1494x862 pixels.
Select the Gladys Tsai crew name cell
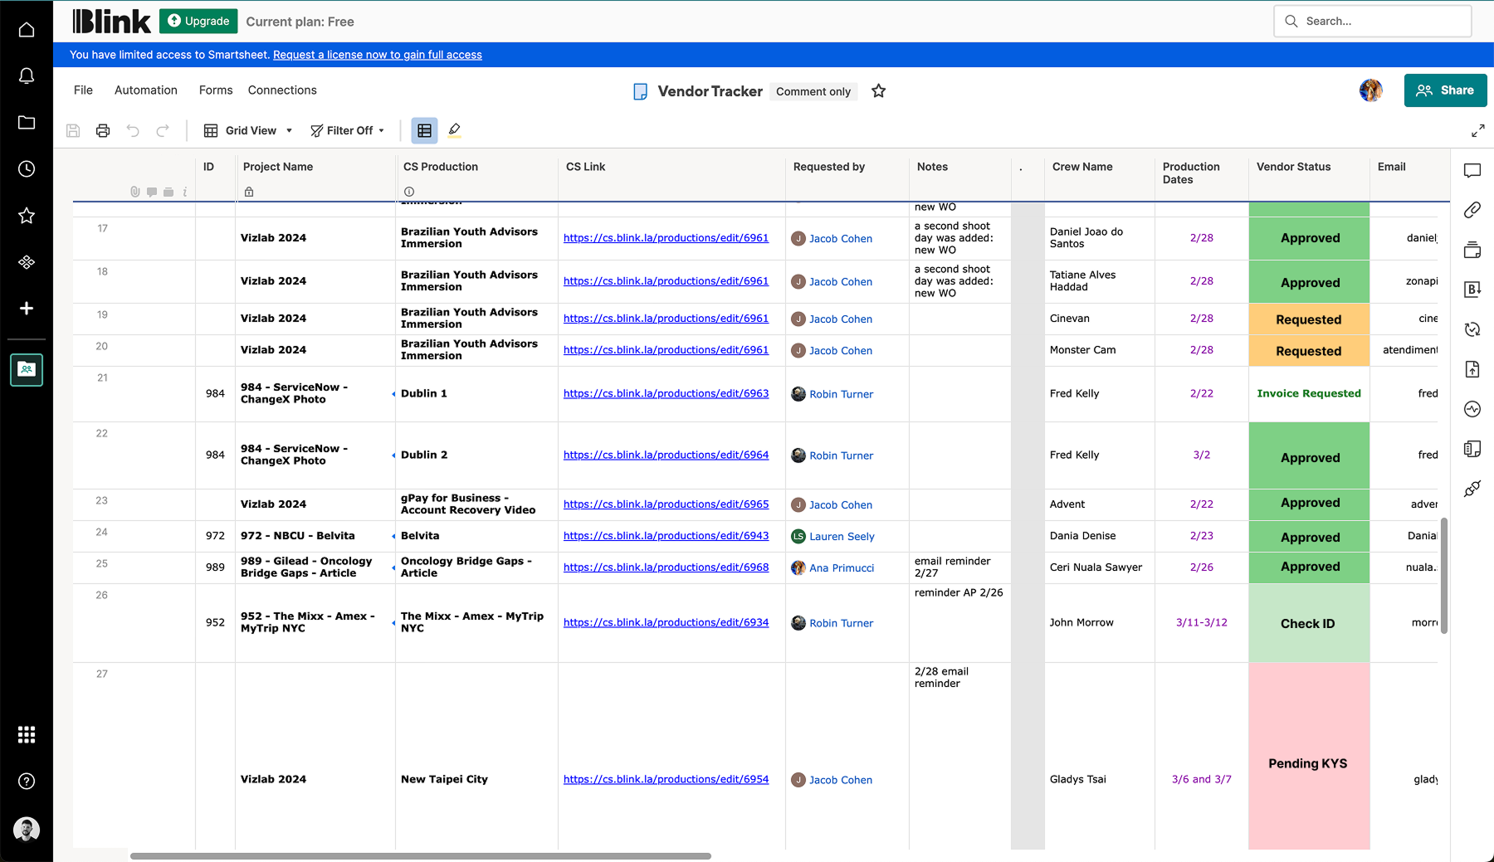pos(1100,756)
